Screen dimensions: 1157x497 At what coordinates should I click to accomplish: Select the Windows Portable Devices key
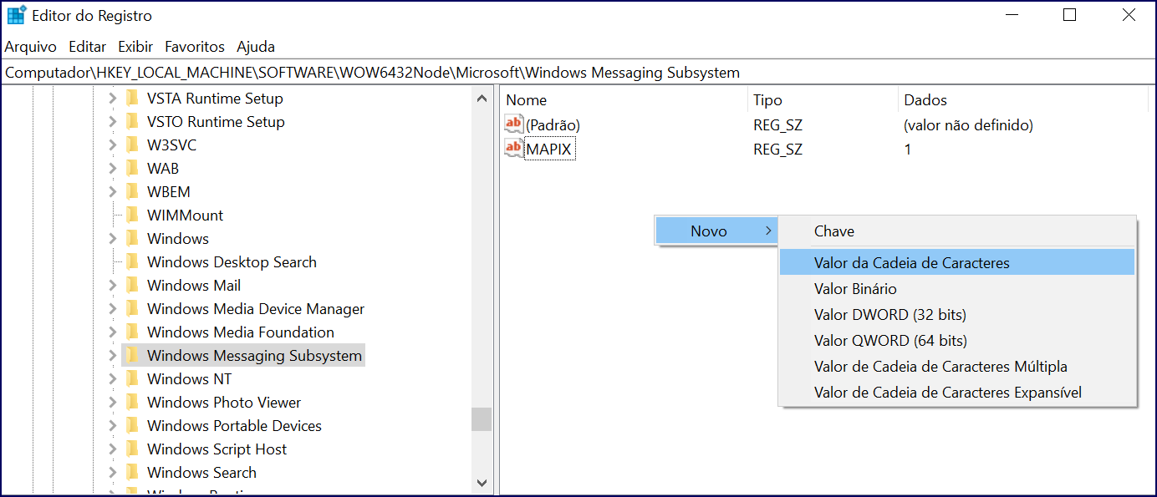point(234,426)
